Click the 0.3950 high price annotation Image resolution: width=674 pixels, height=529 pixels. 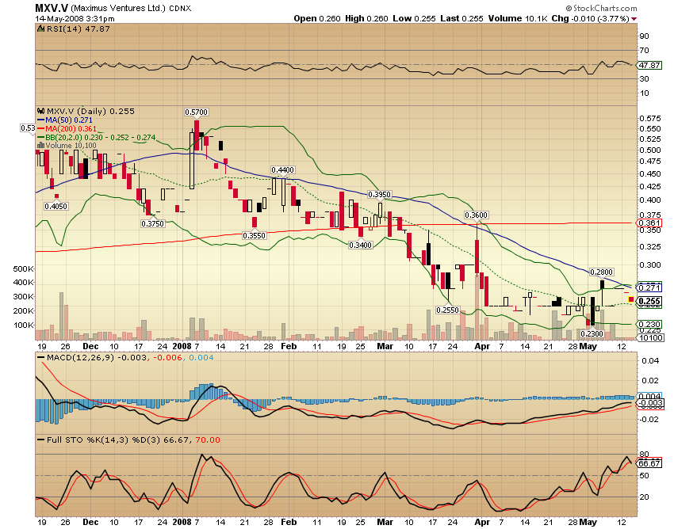[x=380, y=195]
